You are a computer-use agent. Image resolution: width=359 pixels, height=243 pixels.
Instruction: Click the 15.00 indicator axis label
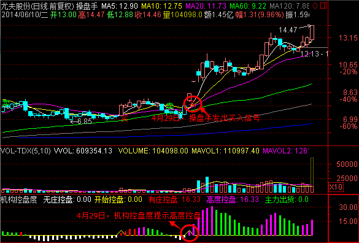(x=348, y=222)
